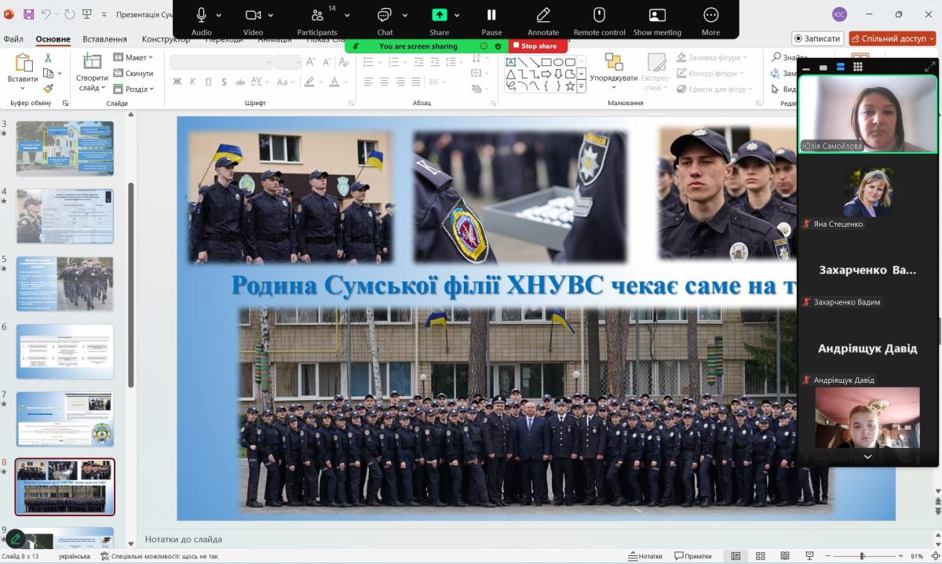The height and width of the screenshot is (564, 942).
Task: Expand Share options arrow in Zoom toolbar
Action: click(x=457, y=15)
